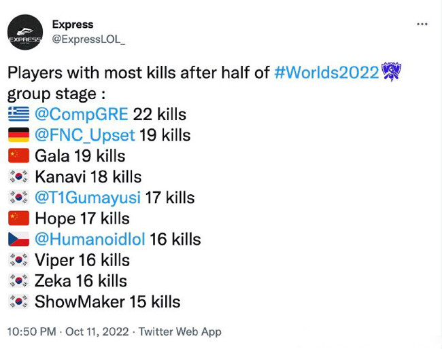Click the Greek flag icon
Image resolution: width=442 pixels, height=349 pixels.
tap(18, 114)
